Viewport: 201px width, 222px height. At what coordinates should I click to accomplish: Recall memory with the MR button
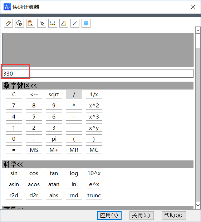click(74, 150)
